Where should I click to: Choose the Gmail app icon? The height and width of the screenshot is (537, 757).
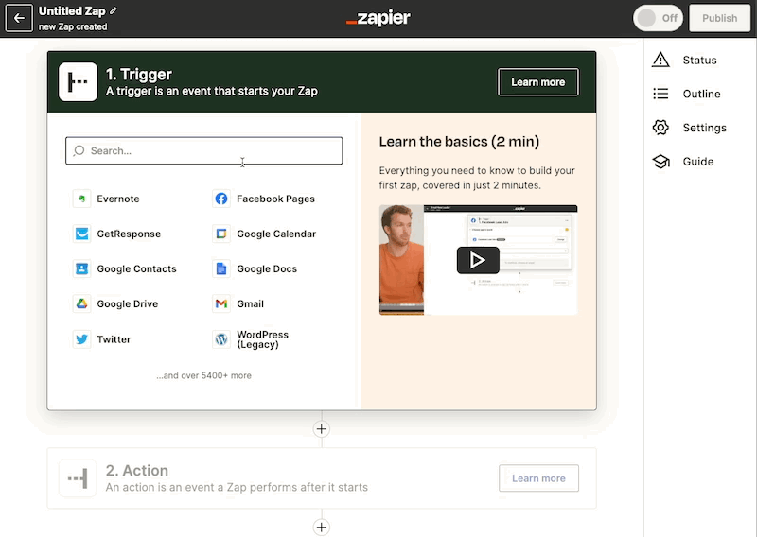[221, 303]
